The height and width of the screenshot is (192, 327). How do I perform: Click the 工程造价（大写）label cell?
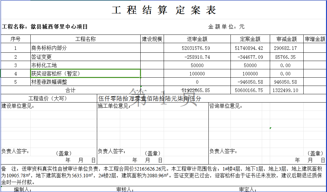pyautogui.click(x=48, y=98)
